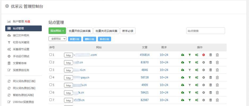
Task: Tick the checkbox for site 1
Action: [x=50, y=55]
